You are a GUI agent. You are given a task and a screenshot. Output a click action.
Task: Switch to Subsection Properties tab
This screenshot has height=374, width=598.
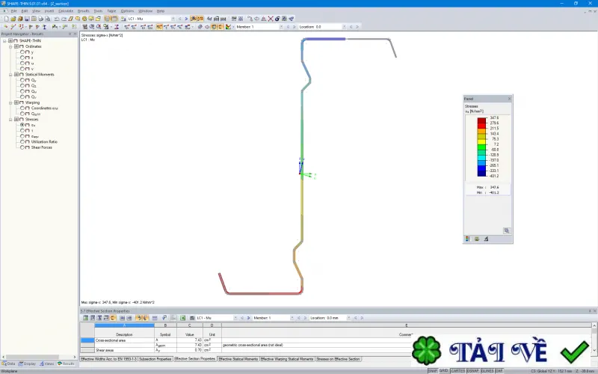click(x=155, y=359)
